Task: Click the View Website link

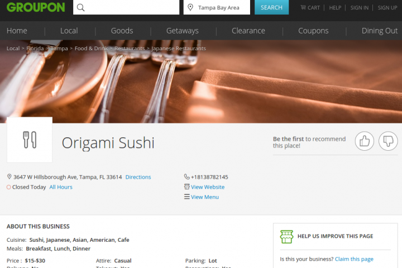Action: (x=208, y=187)
